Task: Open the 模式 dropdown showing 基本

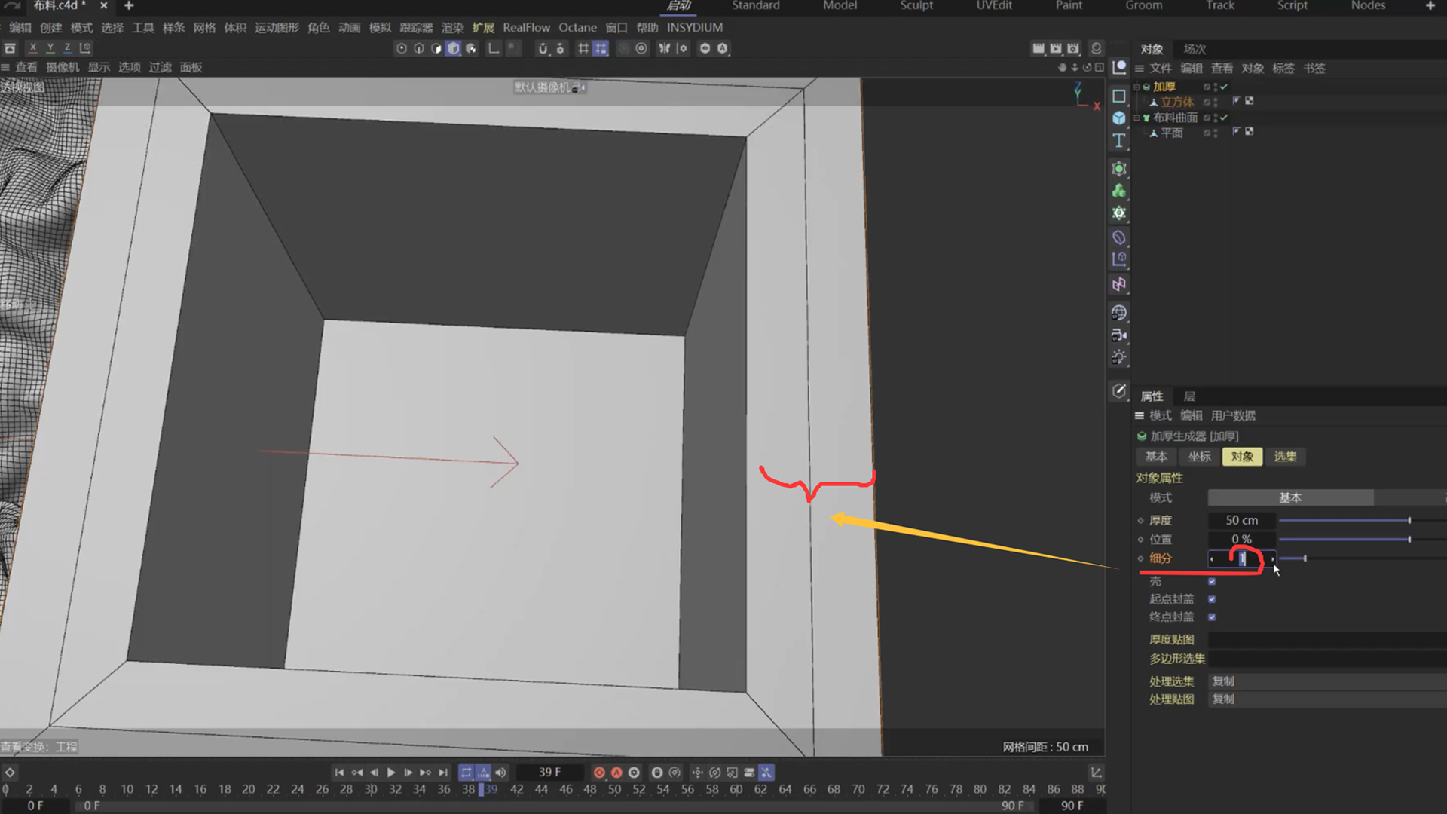Action: pos(1290,498)
